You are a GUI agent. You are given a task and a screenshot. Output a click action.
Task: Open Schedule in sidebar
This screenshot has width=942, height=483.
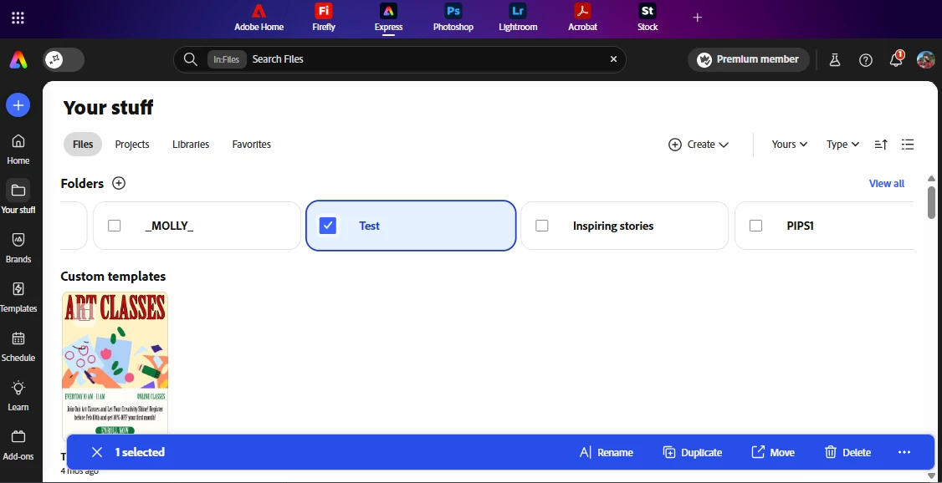pyautogui.click(x=18, y=346)
